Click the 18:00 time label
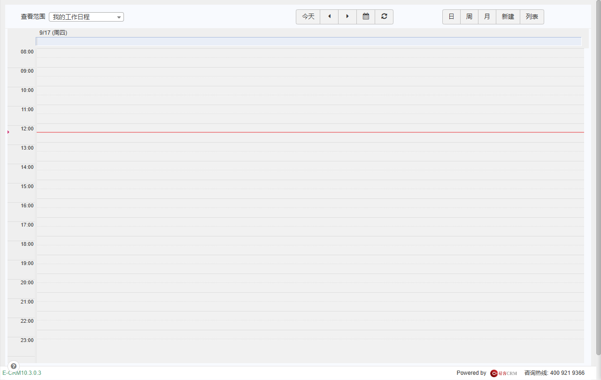The width and height of the screenshot is (601, 380). click(27, 244)
